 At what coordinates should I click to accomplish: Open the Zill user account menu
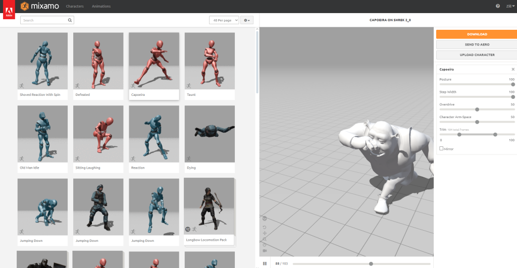pos(510,6)
